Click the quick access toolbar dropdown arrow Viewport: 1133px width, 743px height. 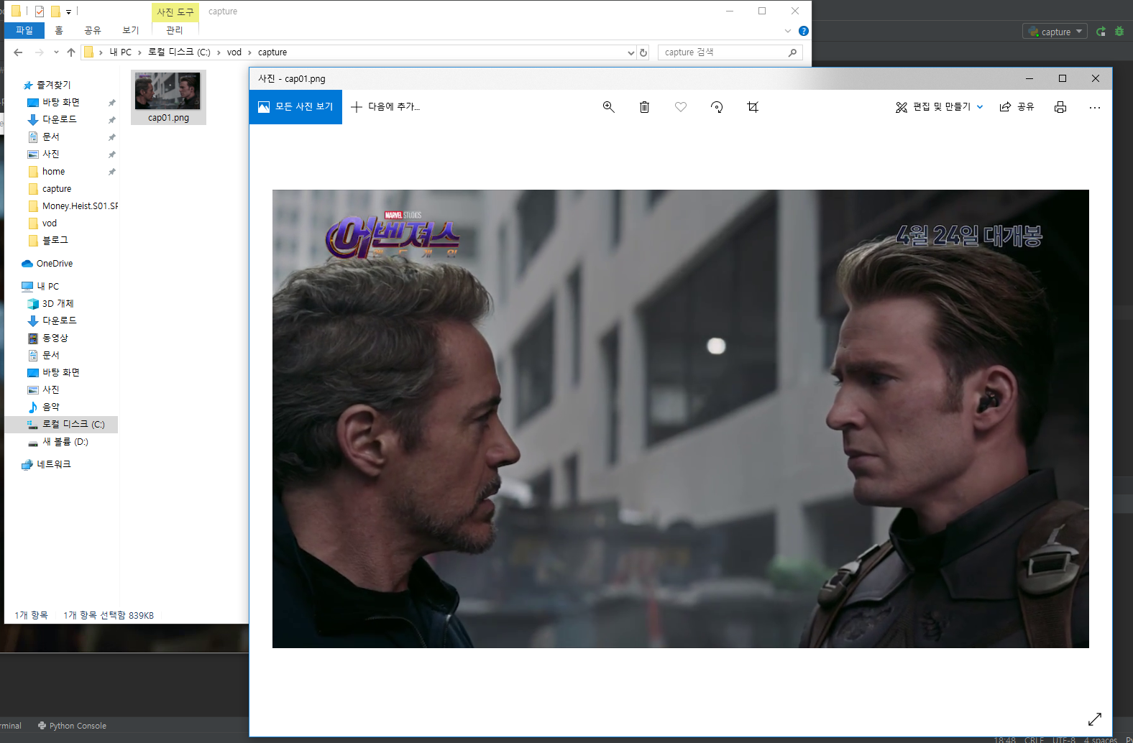(68, 11)
